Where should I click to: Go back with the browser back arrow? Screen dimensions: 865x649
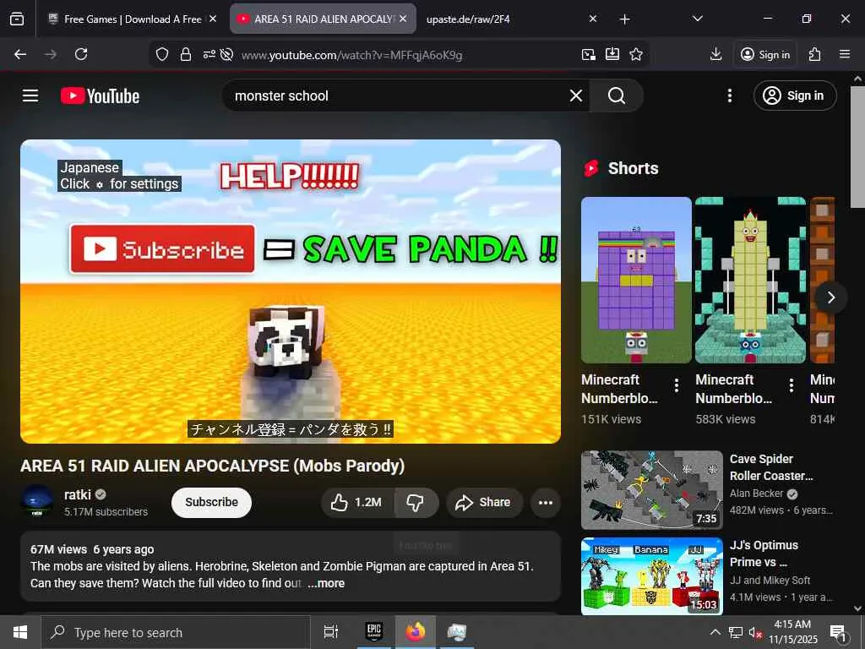pos(20,54)
